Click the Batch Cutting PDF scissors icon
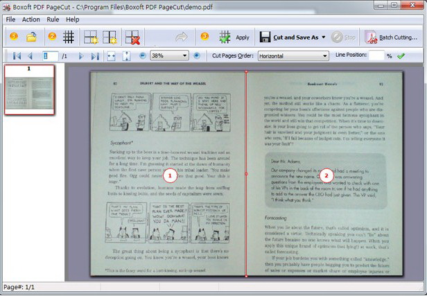 point(371,37)
